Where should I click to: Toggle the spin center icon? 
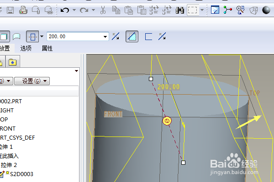228,10
